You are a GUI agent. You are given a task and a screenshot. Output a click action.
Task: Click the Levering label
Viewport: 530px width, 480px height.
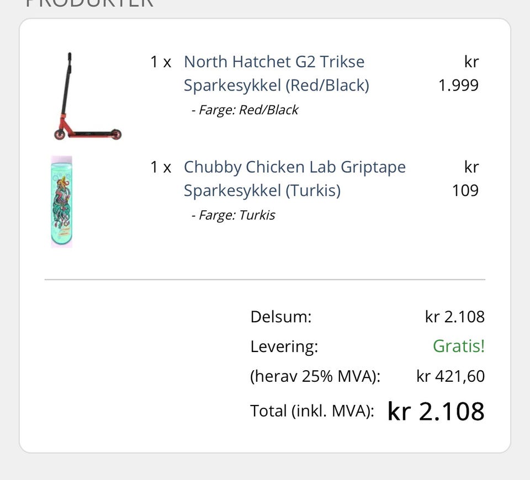[x=284, y=347]
